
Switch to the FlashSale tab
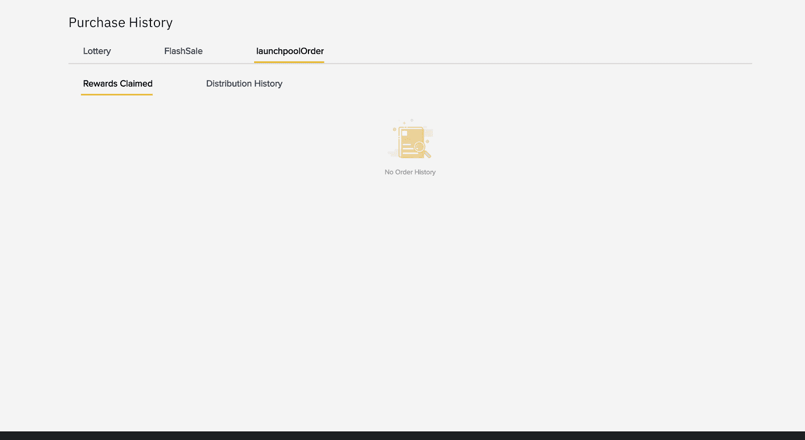183,51
